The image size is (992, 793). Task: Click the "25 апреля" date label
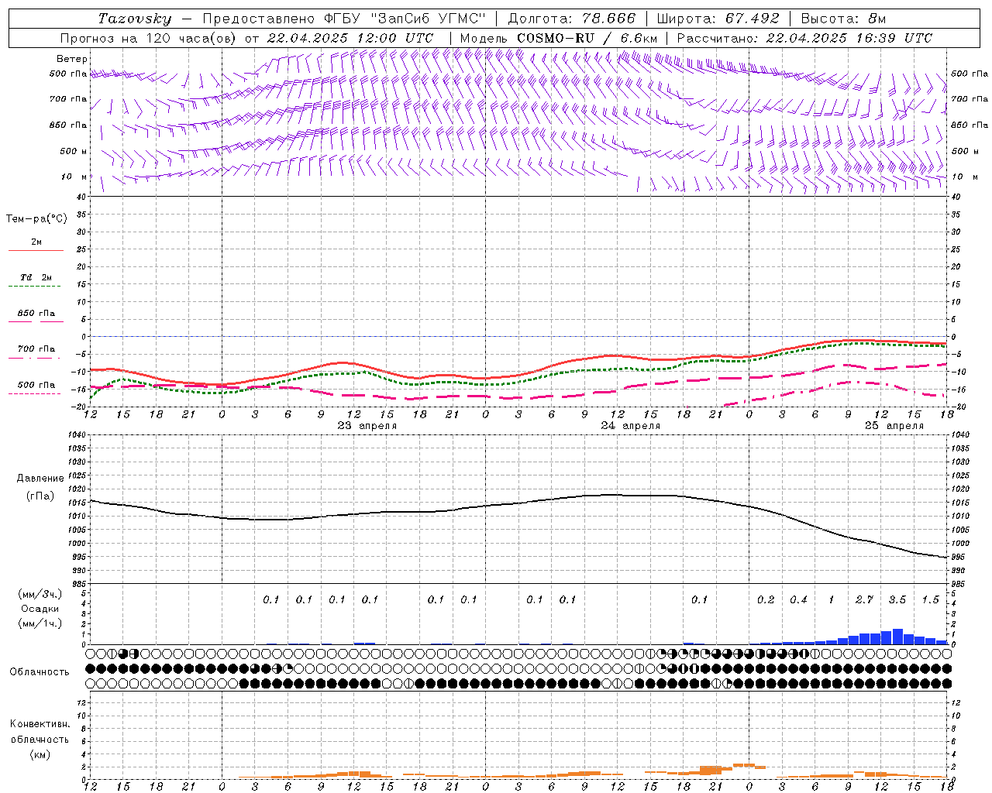(894, 426)
